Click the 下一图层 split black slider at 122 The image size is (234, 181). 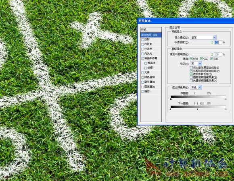pos(197,109)
